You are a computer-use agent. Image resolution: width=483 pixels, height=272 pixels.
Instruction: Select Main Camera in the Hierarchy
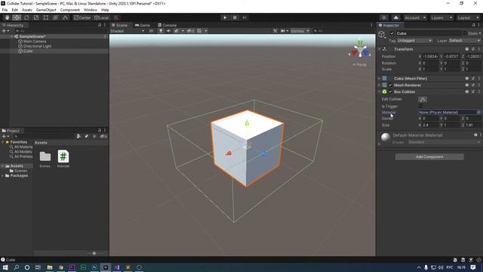click(x=35, y=42)
